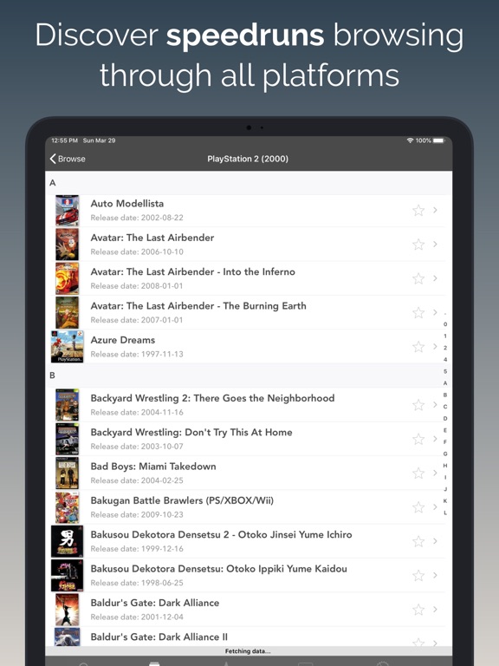Tap Bakusou Dekotora Densetsu 2 cover
499x666 pixels.
coord(67,541)
